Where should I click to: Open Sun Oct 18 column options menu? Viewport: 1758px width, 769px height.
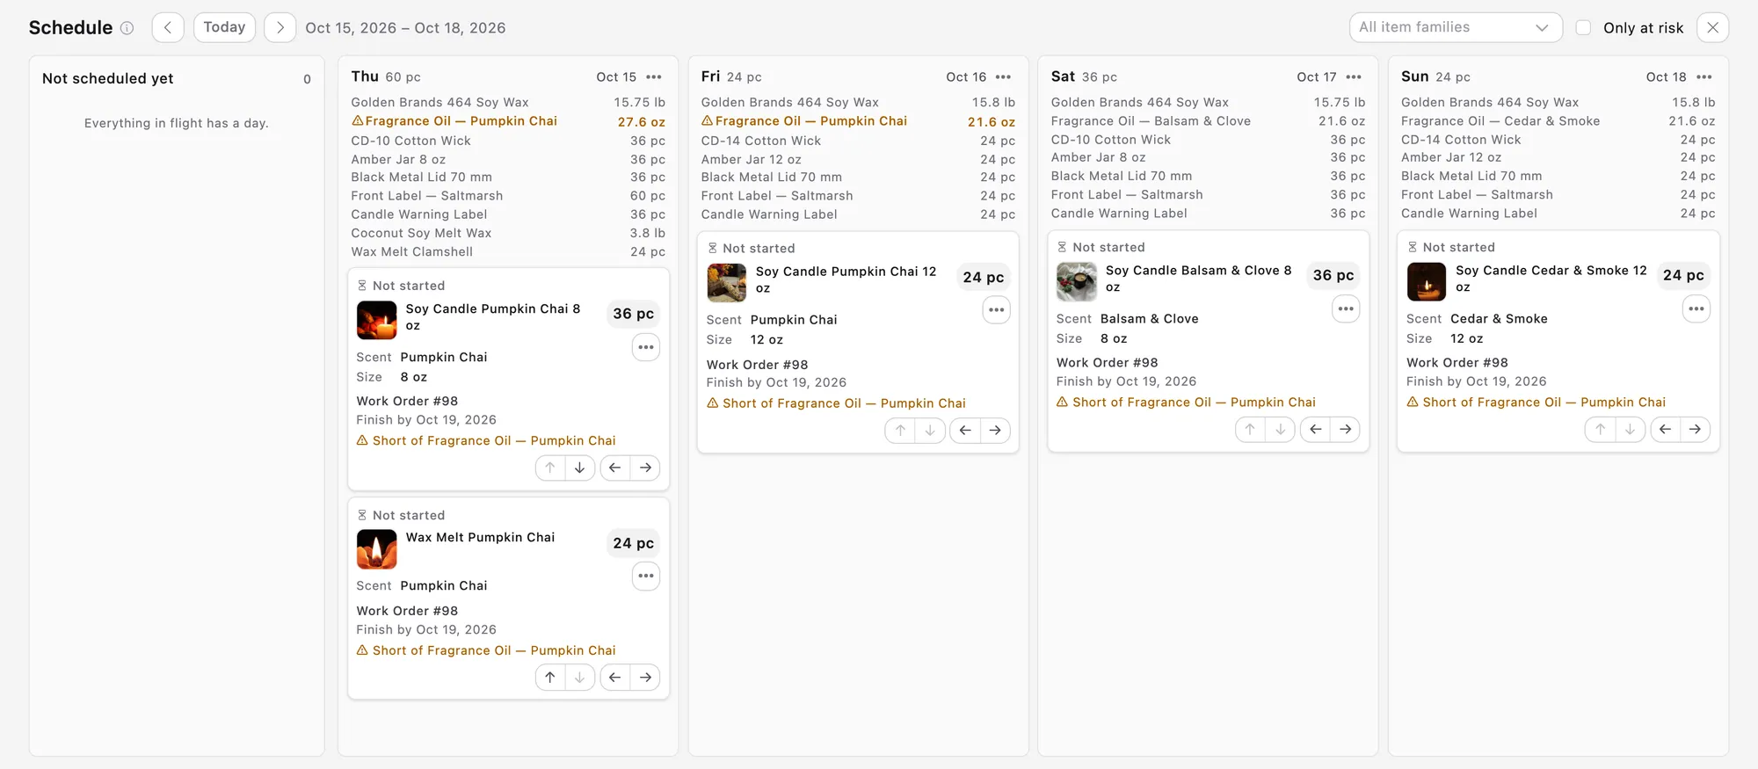click(x=1704, y=77)
